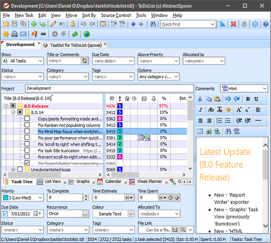The height and width of the screenshot is (243, 271).
Task: Click the insert table icon in comments
Action: coord(200,131)
